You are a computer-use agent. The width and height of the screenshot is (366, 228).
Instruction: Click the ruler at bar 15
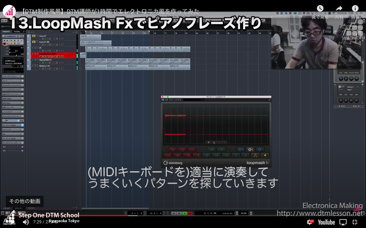tap(155, 33)
